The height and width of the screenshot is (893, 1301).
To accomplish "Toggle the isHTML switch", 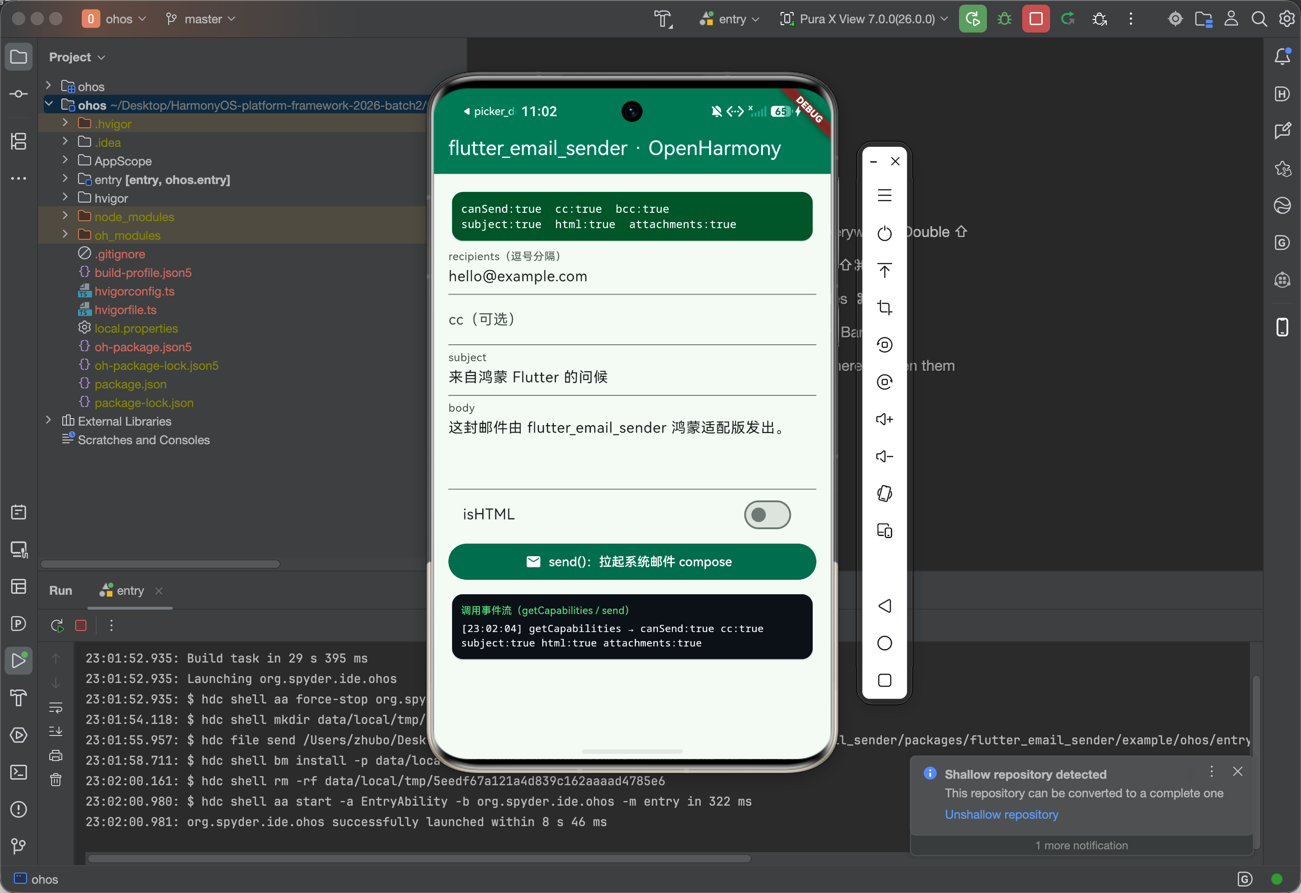I will (767, 514).
